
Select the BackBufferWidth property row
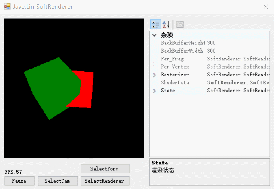click(x=210, y=51)
